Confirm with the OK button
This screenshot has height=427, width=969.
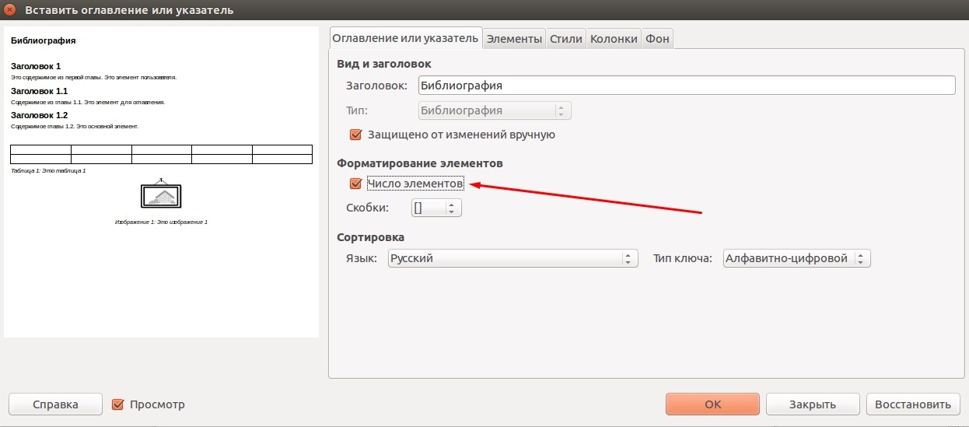712,404
